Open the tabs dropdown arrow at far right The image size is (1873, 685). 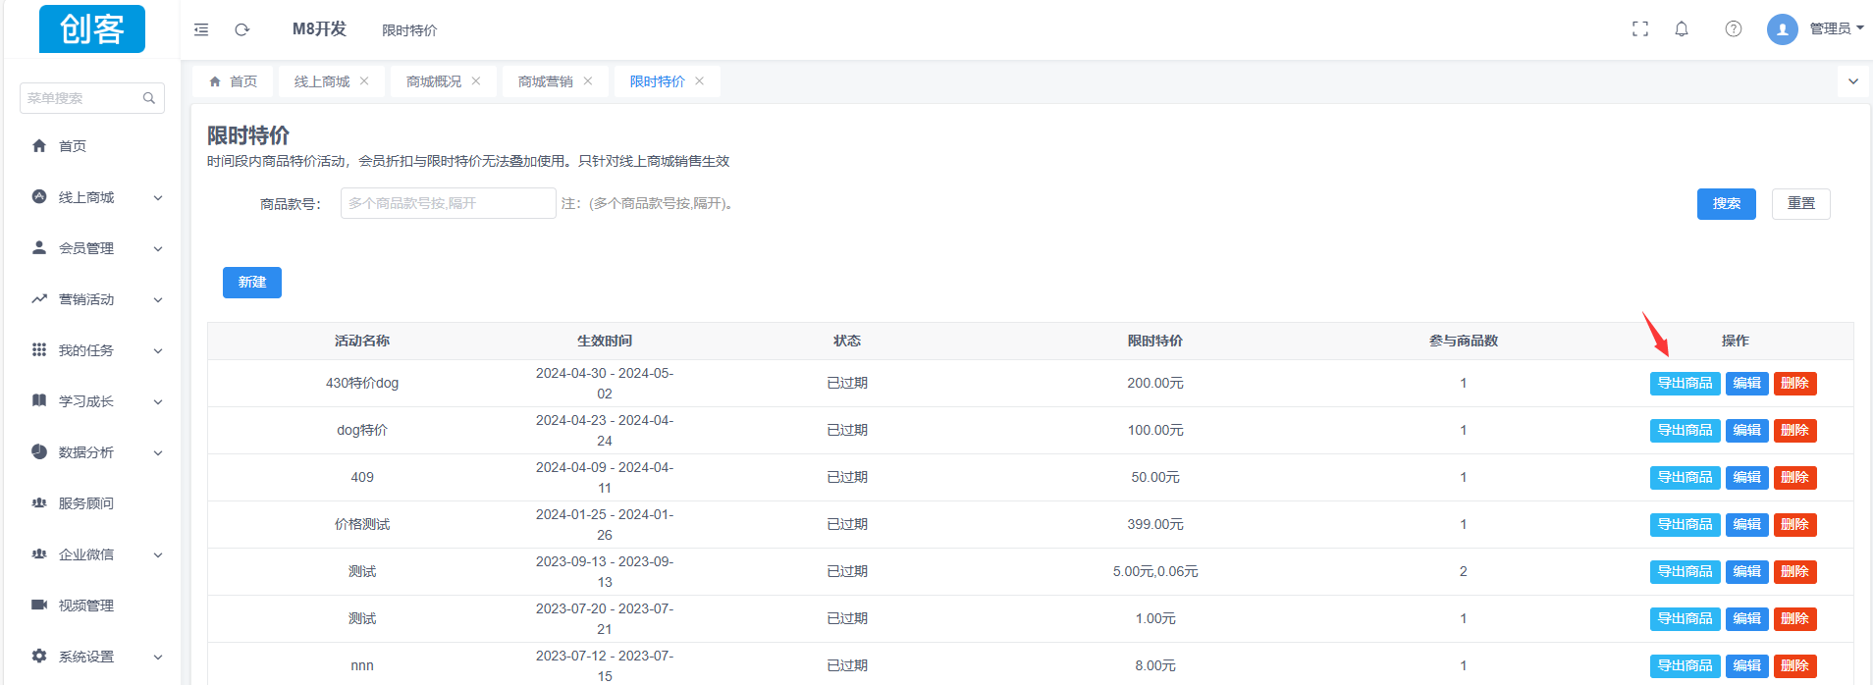[x=1852, y=81]
